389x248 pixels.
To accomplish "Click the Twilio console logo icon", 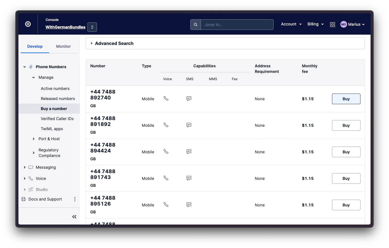I will (x=28, y=24).
